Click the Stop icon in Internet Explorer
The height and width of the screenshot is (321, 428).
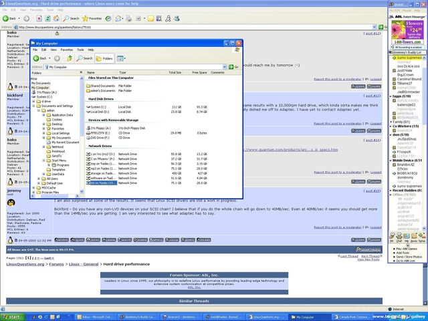(39, 19)
